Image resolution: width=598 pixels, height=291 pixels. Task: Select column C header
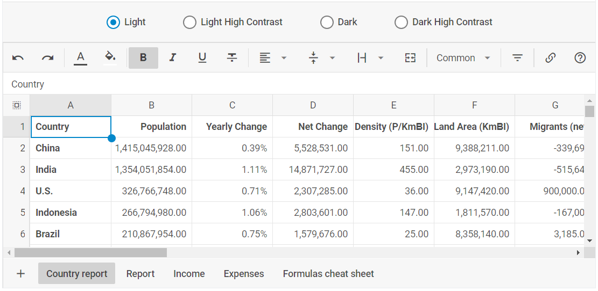[233, 105]
